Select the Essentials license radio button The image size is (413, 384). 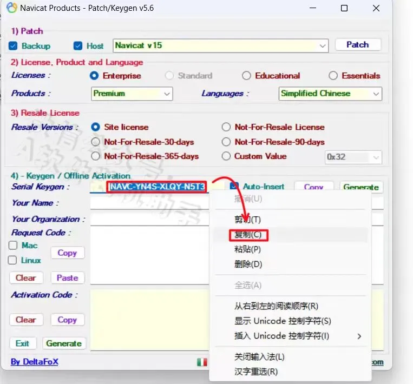tap(333, 76)
